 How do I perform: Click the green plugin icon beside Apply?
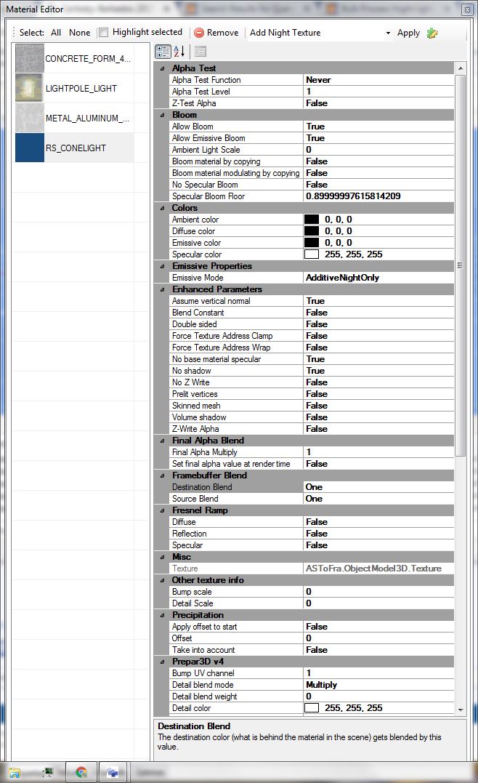point(432,33)
